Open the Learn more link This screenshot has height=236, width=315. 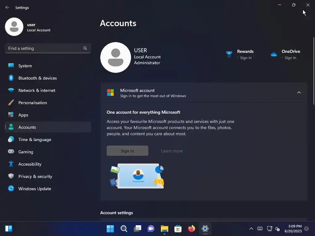(172, 151)
